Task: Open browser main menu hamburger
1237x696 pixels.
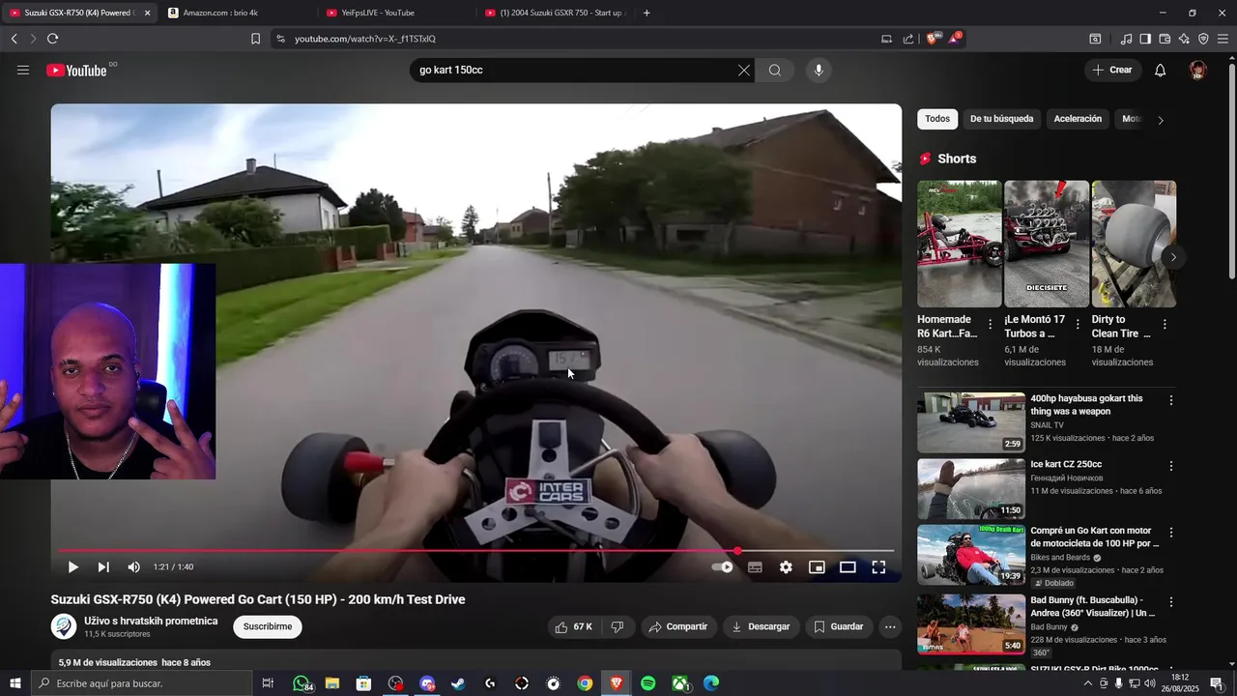Action: click(1223, 39)
